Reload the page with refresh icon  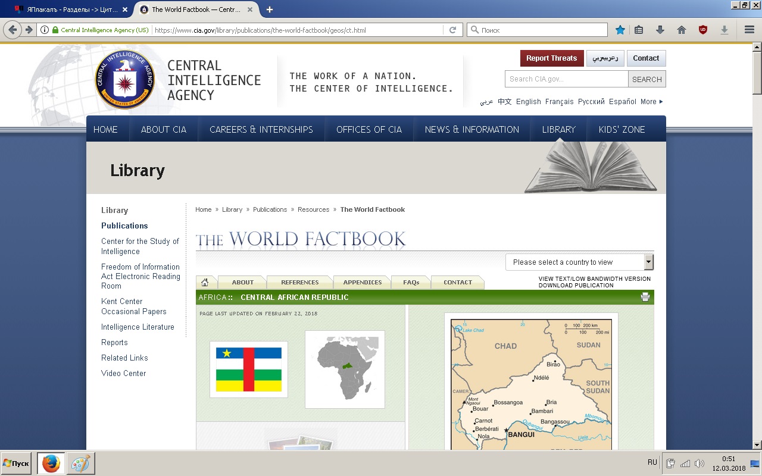point(452,30)
